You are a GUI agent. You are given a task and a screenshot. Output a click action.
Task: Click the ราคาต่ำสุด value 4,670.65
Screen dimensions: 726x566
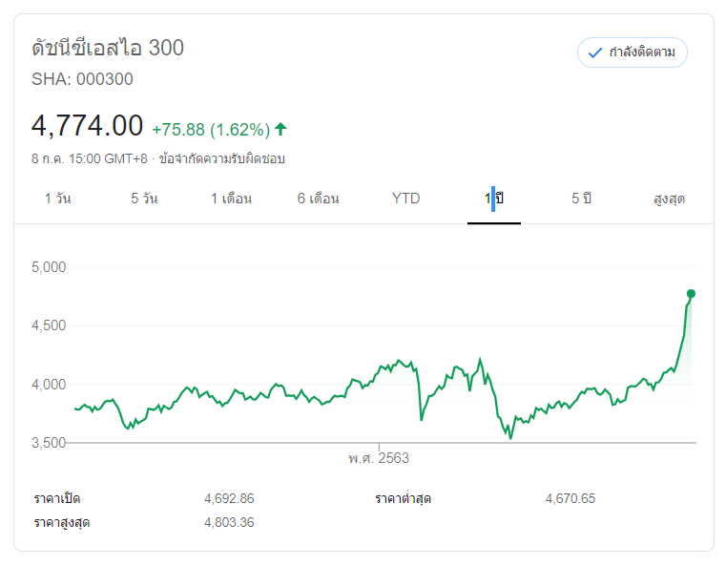pyautogui.click(x=570, y=498)
